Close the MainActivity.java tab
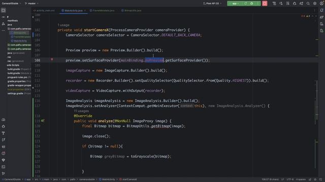The height and width of the screenshot is (182, 325). (x=85, y=10)
